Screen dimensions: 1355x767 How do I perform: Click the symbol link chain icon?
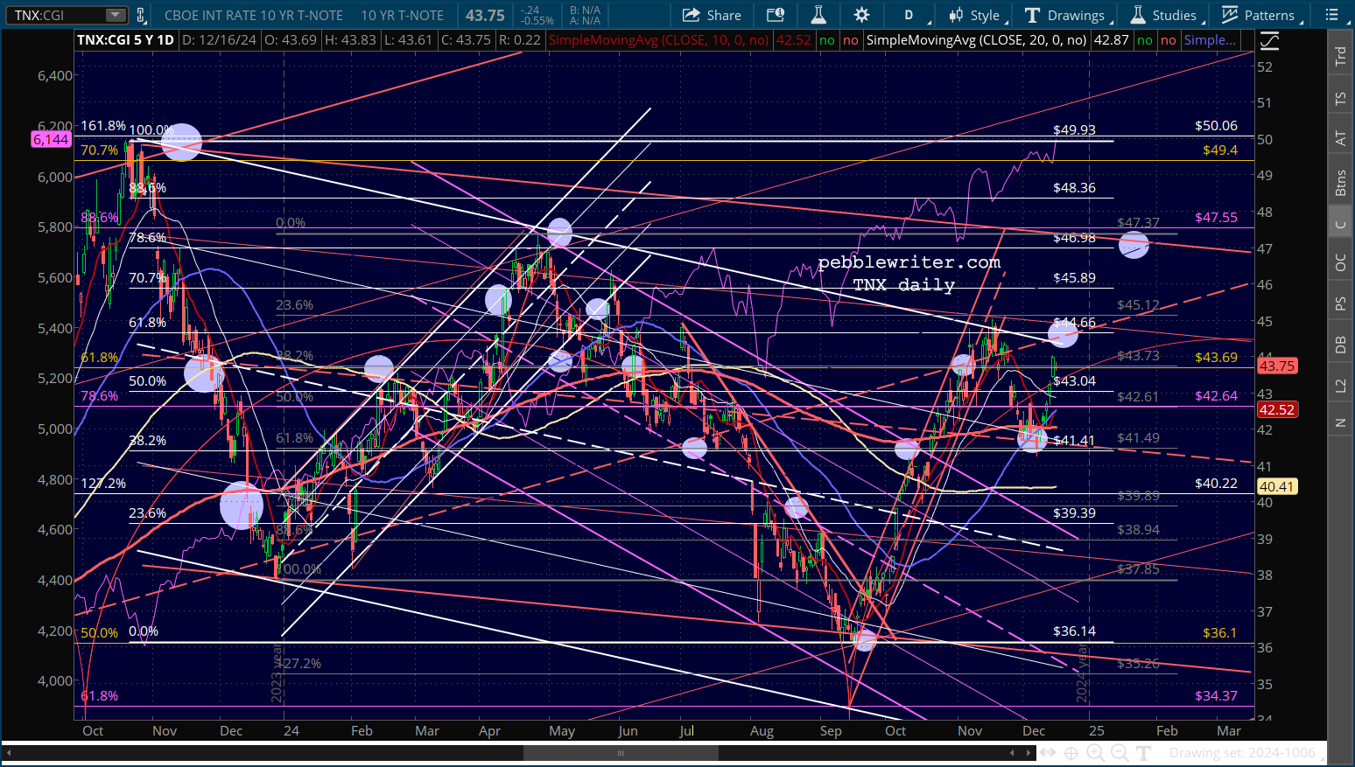(140, 15)
